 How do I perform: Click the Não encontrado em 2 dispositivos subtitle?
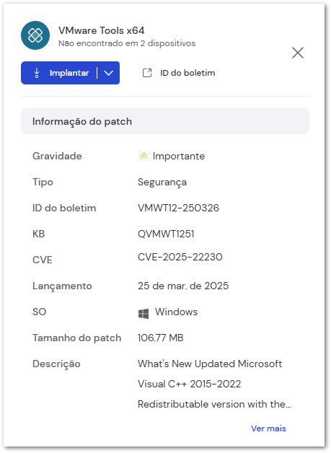[127, 43]
